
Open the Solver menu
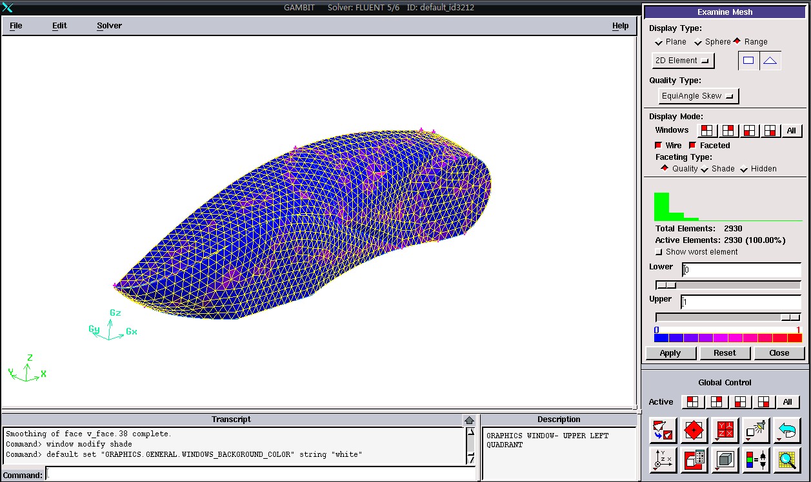(109, 26)
